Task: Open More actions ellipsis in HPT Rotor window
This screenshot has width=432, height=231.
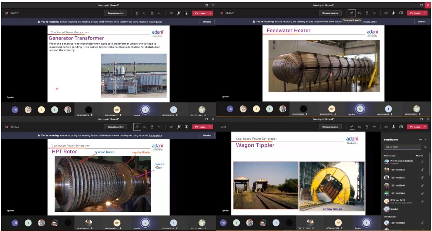Action: point(160,127)
